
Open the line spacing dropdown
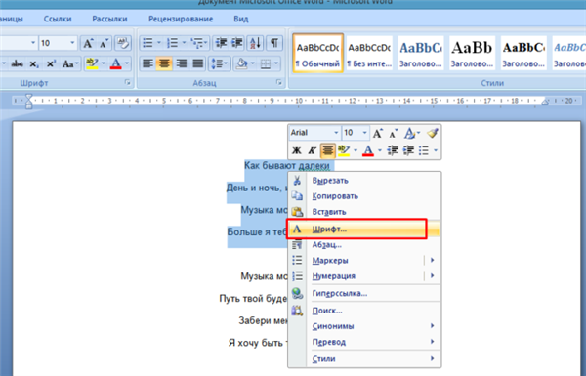click(x=220, y=63)
